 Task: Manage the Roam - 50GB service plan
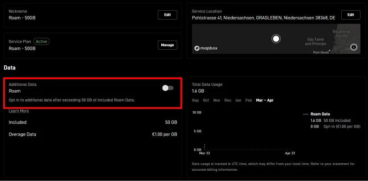click(x=167, y=45)
